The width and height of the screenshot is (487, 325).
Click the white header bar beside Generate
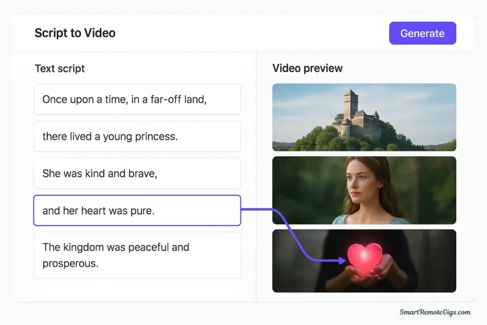point(285,33)
